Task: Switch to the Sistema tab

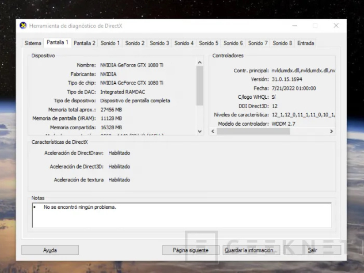Action: coord(33,43)
